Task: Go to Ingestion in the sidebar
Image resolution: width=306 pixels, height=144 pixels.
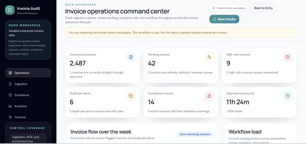Action: [x=28, y=84]
